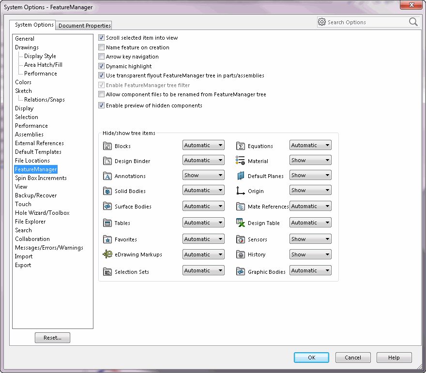The image size is (426, 373).
Task: Open the History Show dropdown
Action: 310,254
